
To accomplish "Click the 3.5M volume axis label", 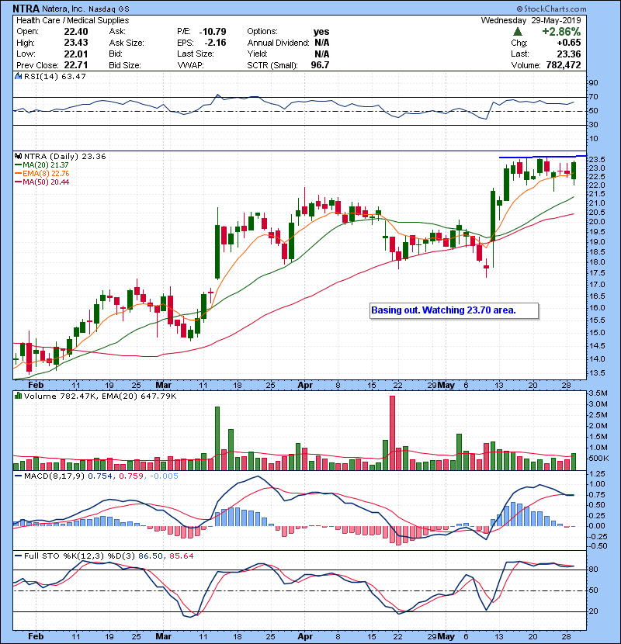I will (x=598, y=393).
